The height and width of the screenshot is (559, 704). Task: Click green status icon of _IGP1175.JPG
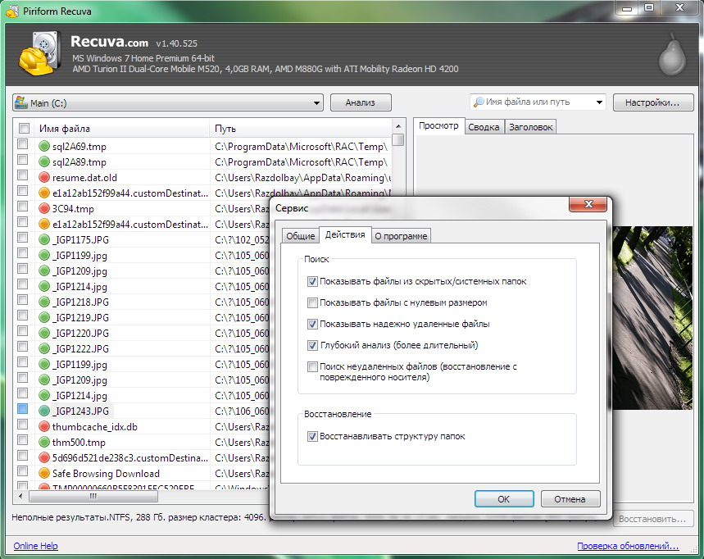click(x=44, y=240)
